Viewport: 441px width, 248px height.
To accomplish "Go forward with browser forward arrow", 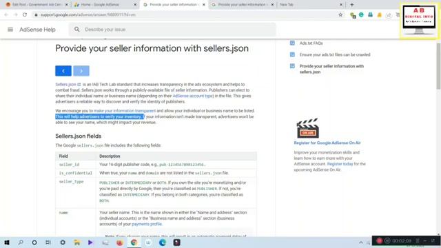I will [x=15, y=14].
